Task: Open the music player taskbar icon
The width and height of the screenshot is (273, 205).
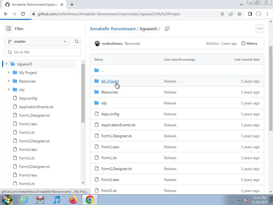Action: (x=57, y=200)
